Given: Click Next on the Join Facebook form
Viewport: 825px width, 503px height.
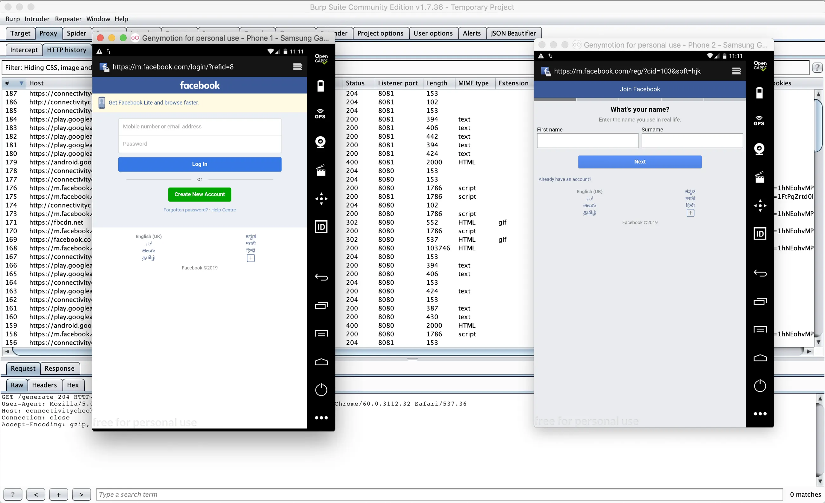Looking at the screenshot, I should coord(639,162).
